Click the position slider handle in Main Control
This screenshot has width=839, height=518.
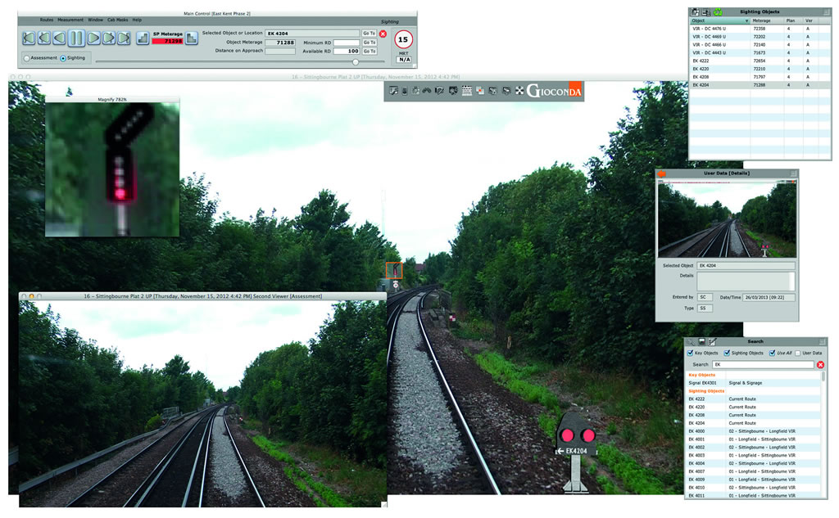point(356,61)
